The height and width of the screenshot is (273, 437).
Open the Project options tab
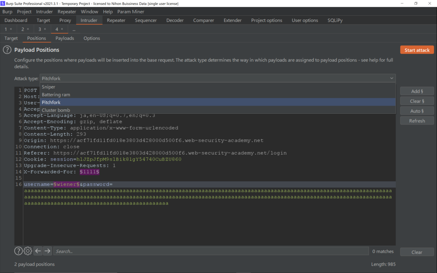(267, 20)
